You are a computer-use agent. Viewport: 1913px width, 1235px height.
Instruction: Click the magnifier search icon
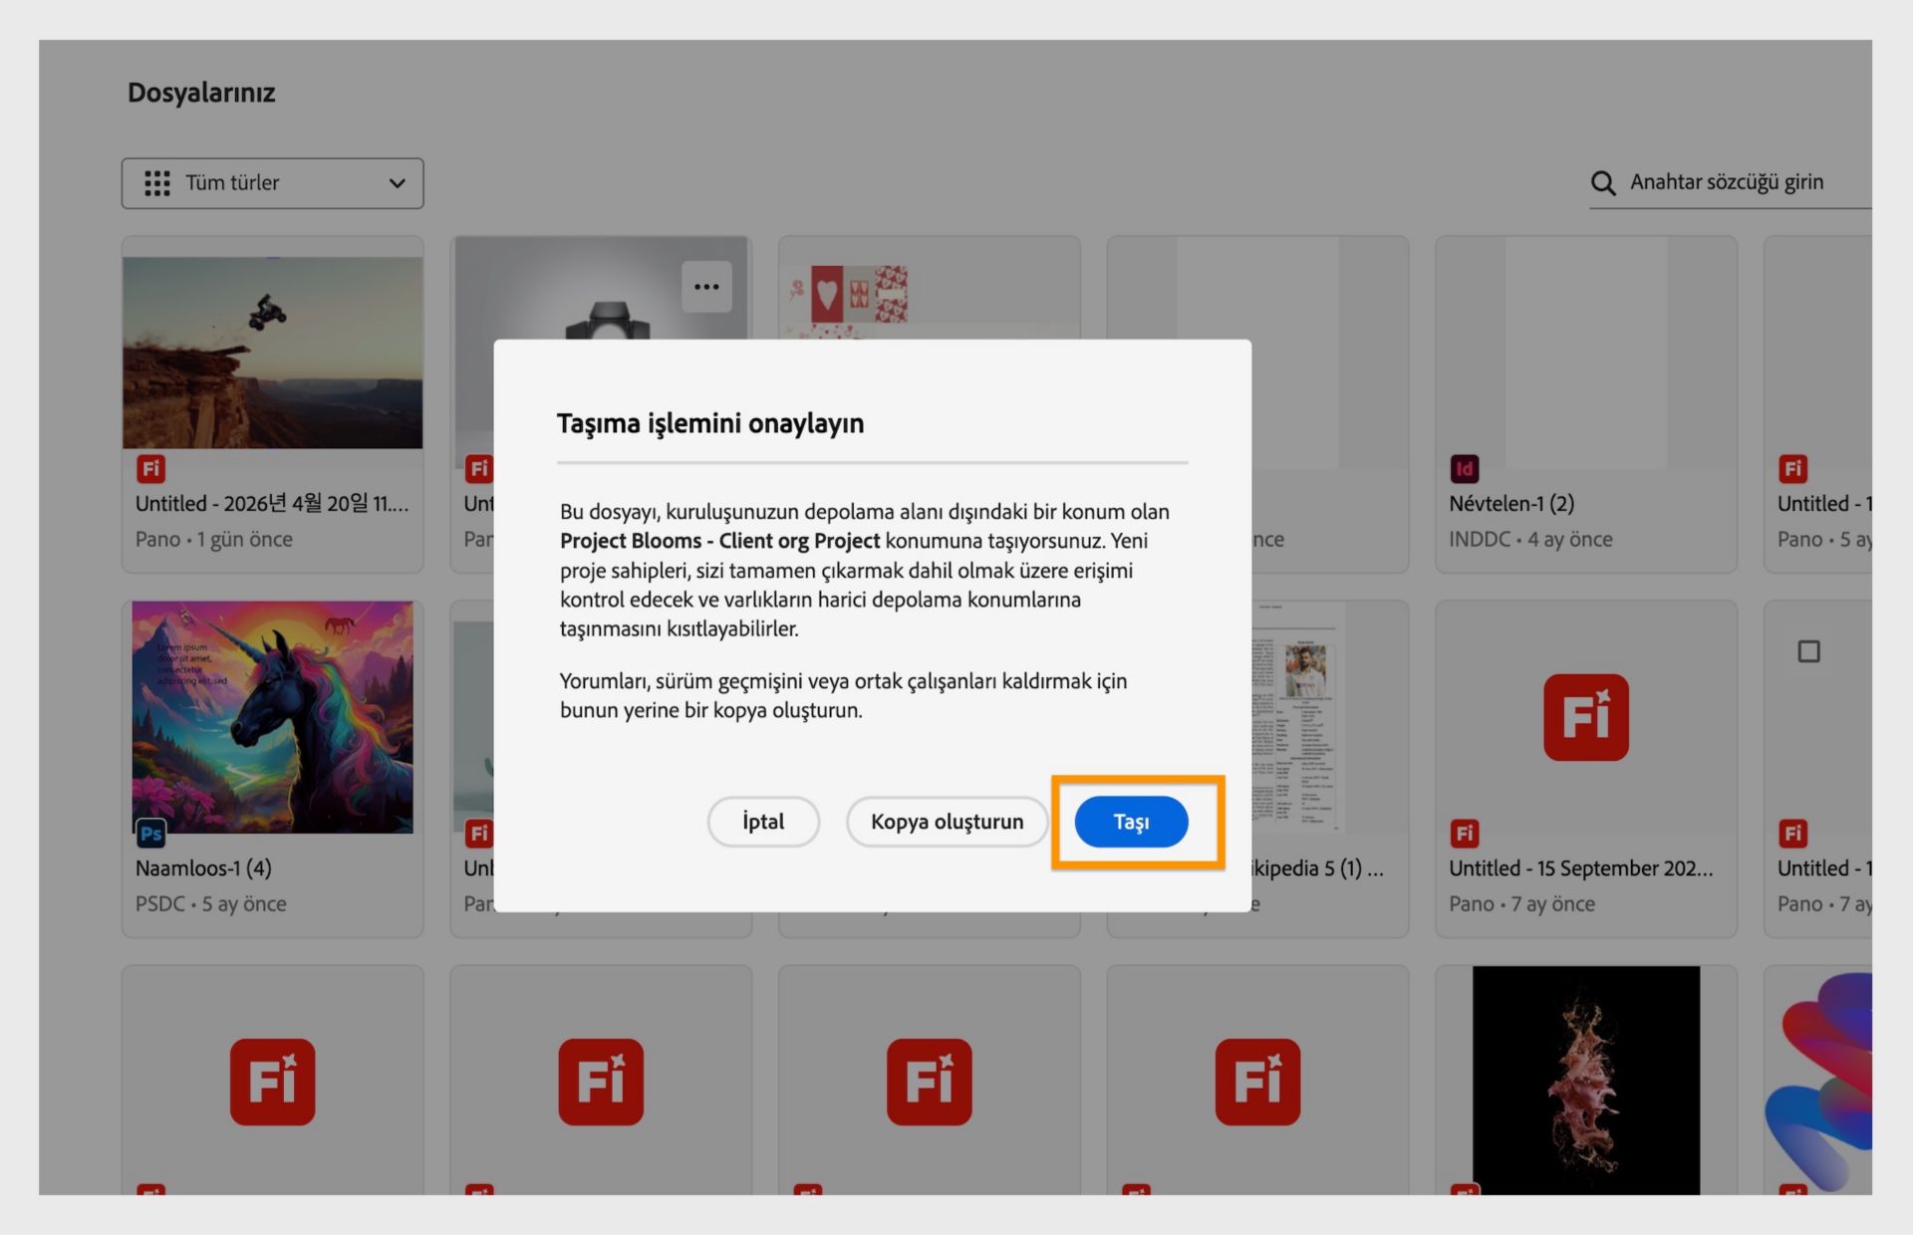1603,183
